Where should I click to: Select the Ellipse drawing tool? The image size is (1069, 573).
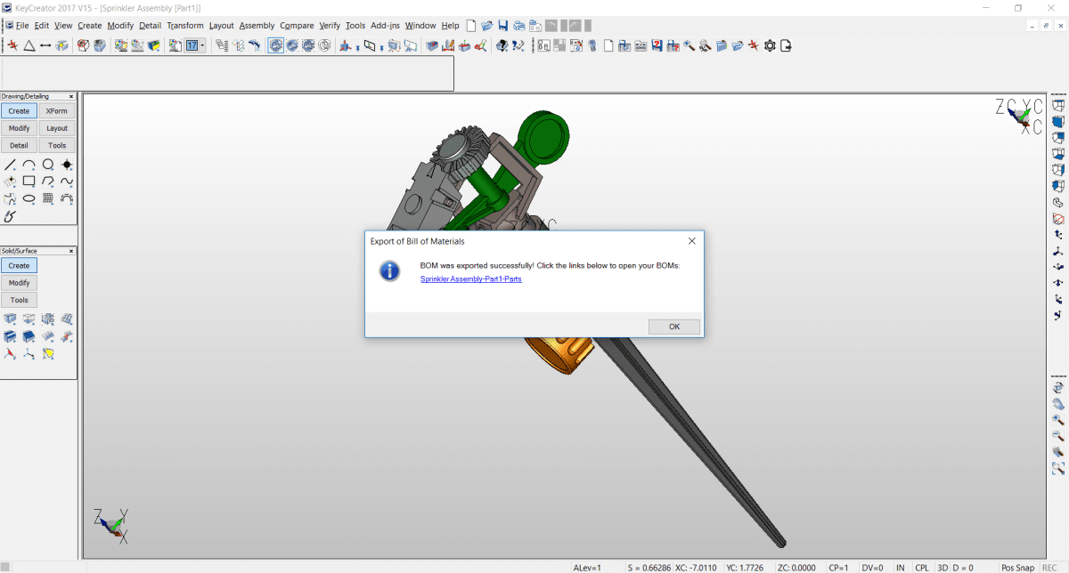[x=29, y=198]
